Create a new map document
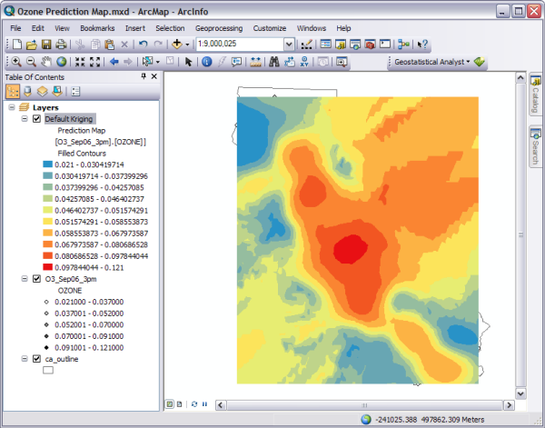Image resolution: width=545 pixels, height=428 pixels. pyautogui.click(x=16, y=45)
